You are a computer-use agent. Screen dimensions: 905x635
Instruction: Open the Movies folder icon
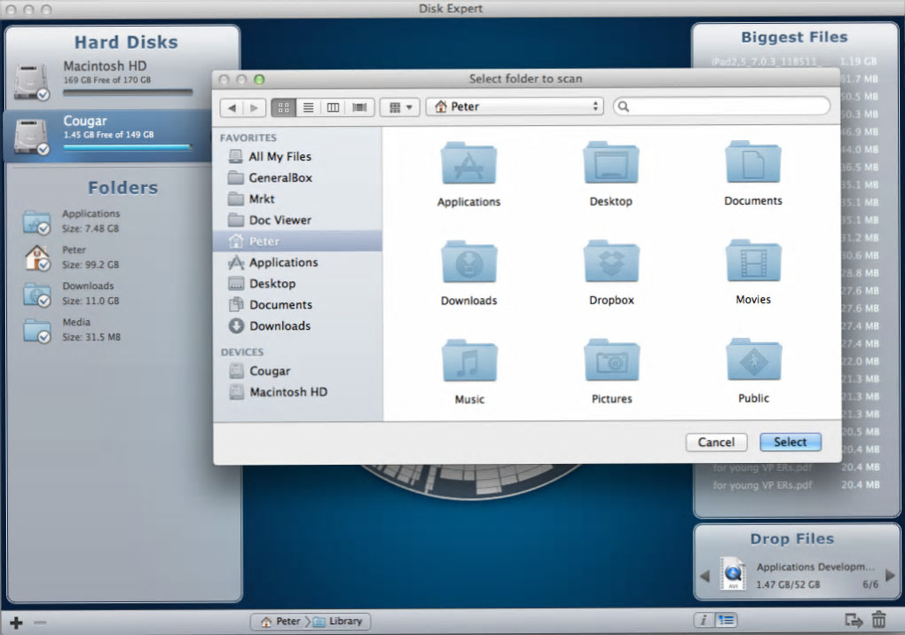[x=752, y=263]
